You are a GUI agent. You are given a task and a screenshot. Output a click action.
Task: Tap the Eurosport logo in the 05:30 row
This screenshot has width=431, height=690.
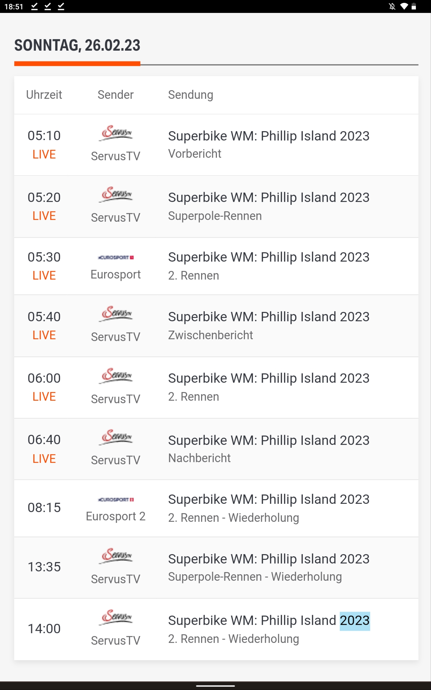[116, 257]
